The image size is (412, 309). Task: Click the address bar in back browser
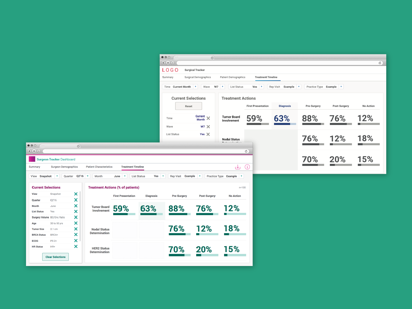[280, 63]
